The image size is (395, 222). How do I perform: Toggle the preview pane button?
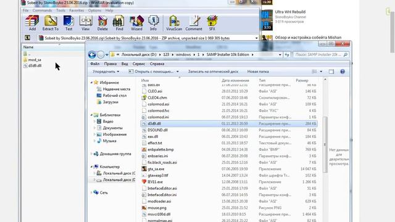click(331, 72)
